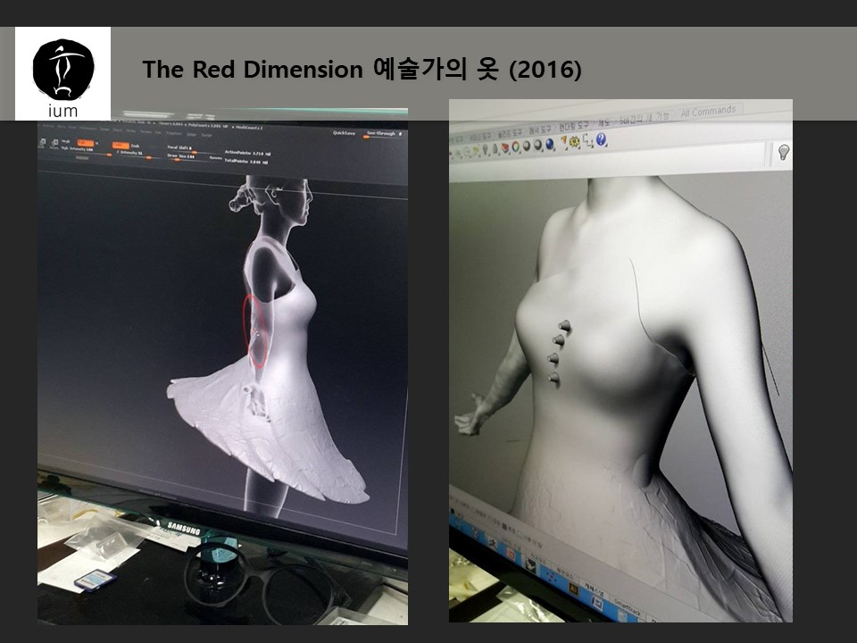Screen dimensions: 857x643
Task: Open Adobe Illustrator from the taskbar
Action: coord(573,589)
